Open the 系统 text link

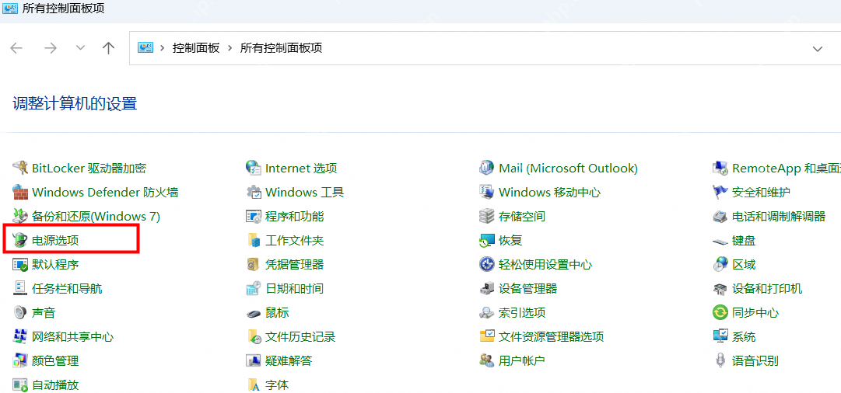pos(744,337)
